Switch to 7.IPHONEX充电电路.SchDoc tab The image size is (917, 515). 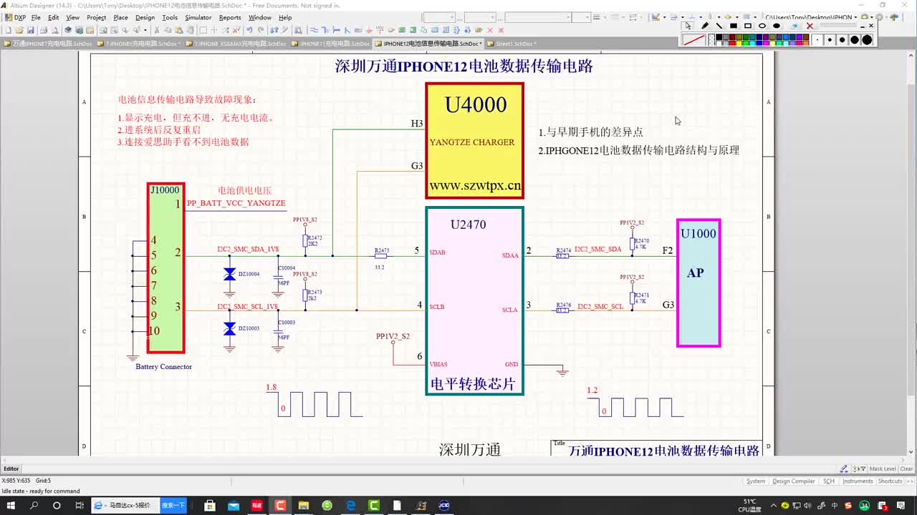pyautogui.click(x=139, y=44)
